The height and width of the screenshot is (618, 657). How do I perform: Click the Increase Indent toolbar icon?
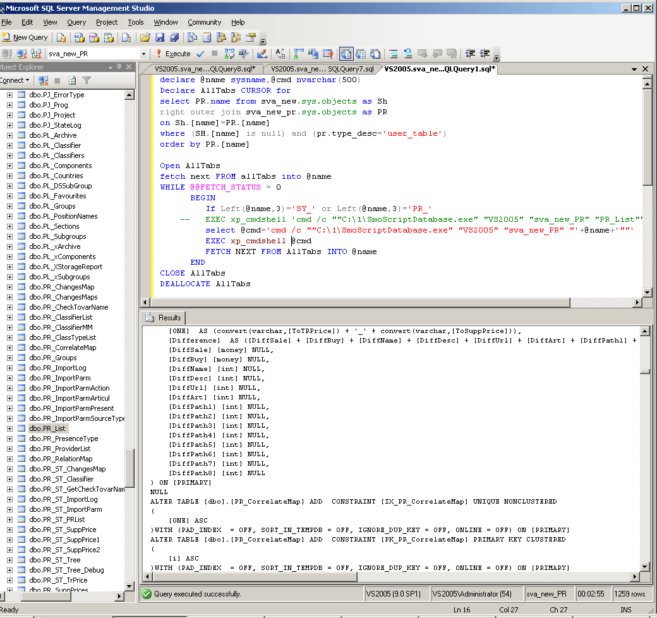coord(485,54)
